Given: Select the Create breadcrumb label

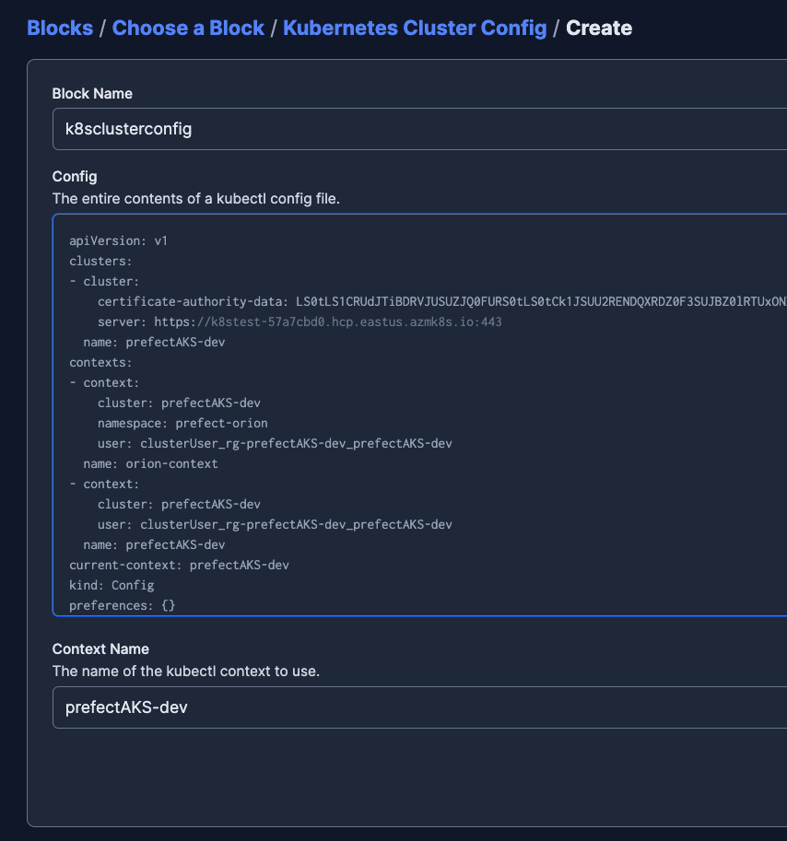Looking at the screenshot, I should (599, 28).
